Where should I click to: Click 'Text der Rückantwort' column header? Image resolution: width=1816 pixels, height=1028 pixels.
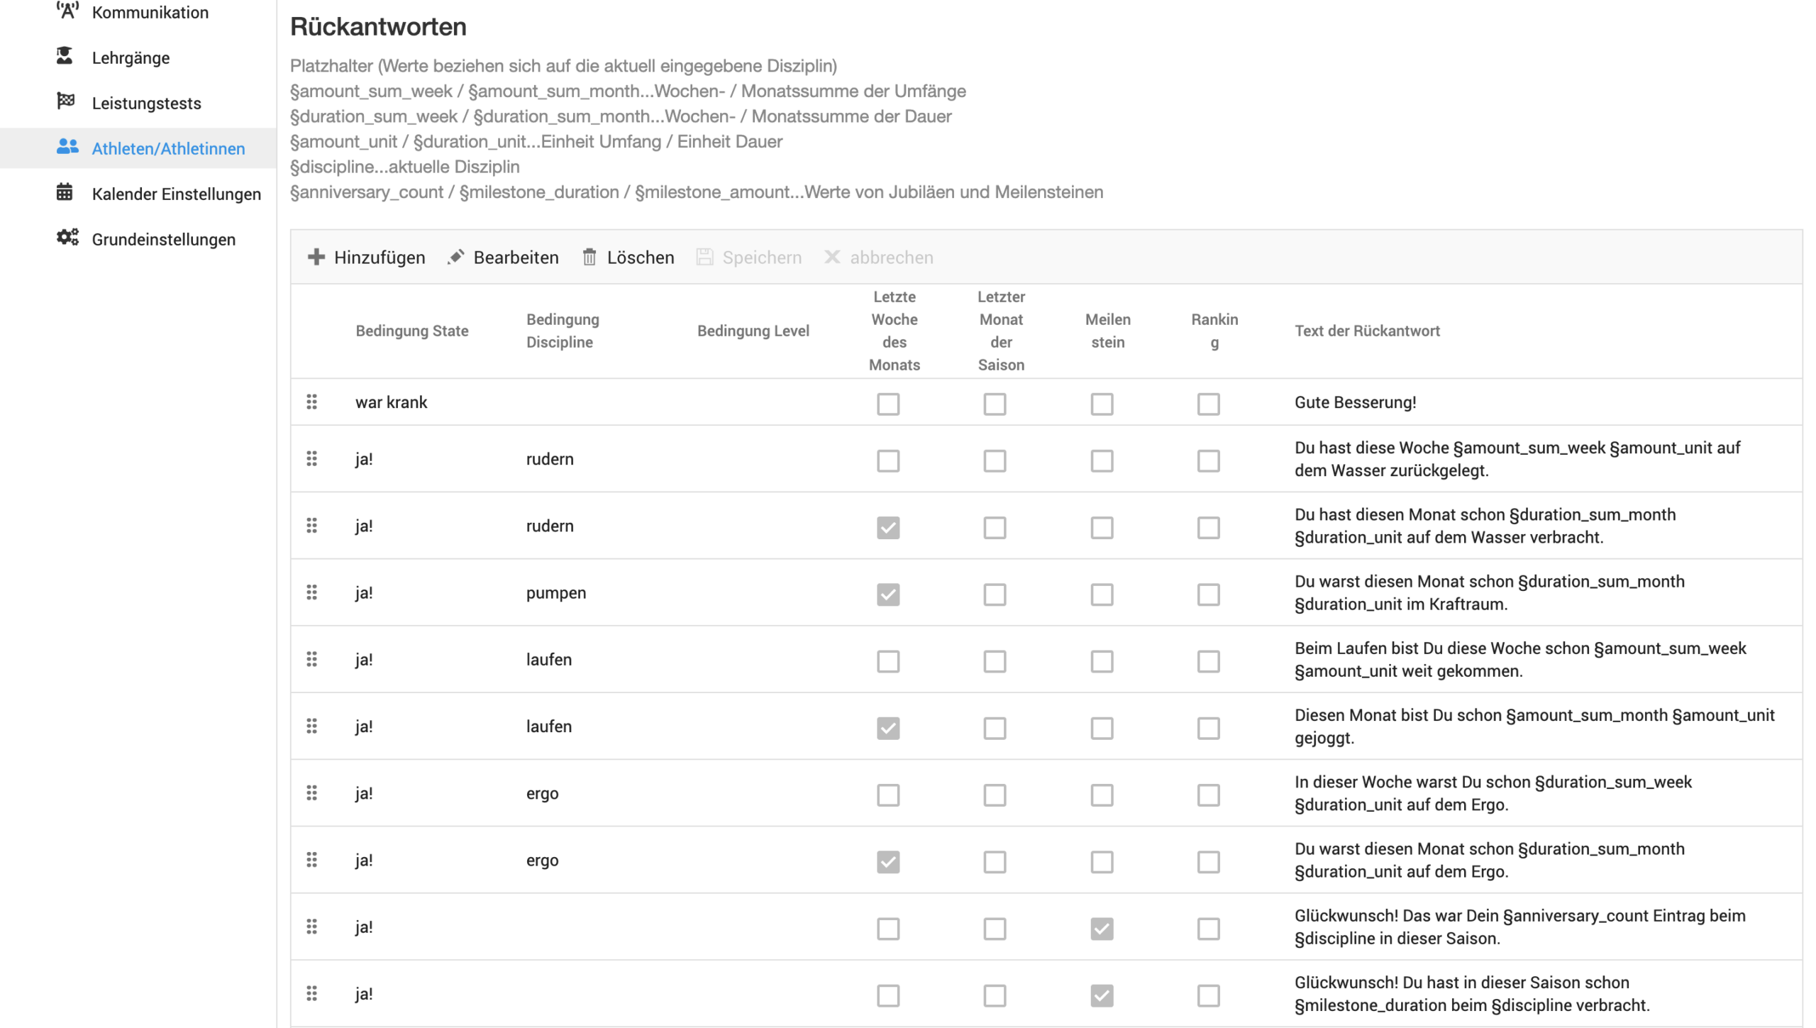coord(1367,331)
